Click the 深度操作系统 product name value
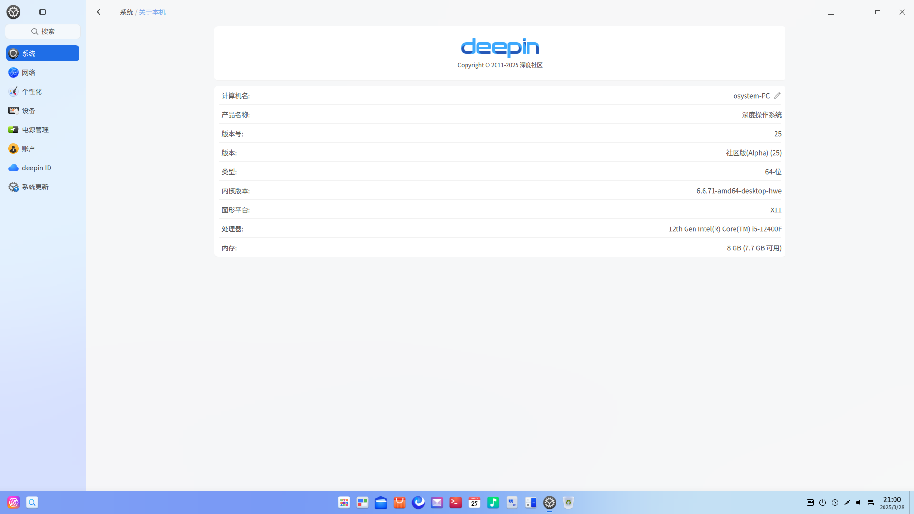 coord(762,115)
